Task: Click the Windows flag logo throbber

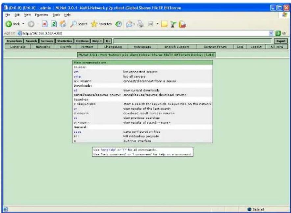Action: point(284,15)
